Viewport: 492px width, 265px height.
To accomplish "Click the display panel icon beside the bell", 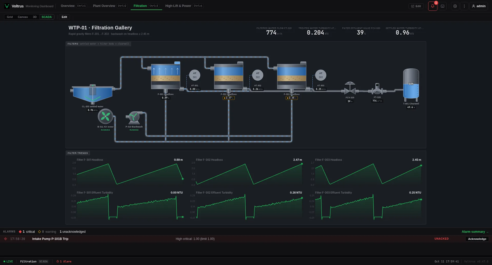I will click(443, 6).
